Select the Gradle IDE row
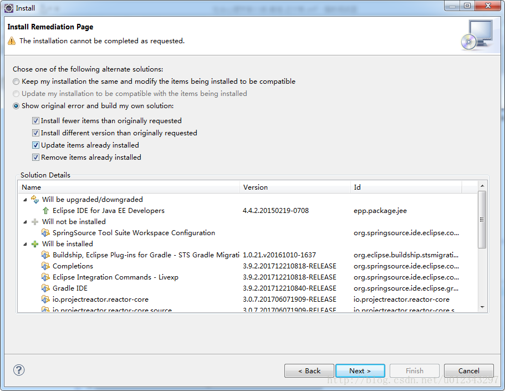 click(x=248, y=288)
